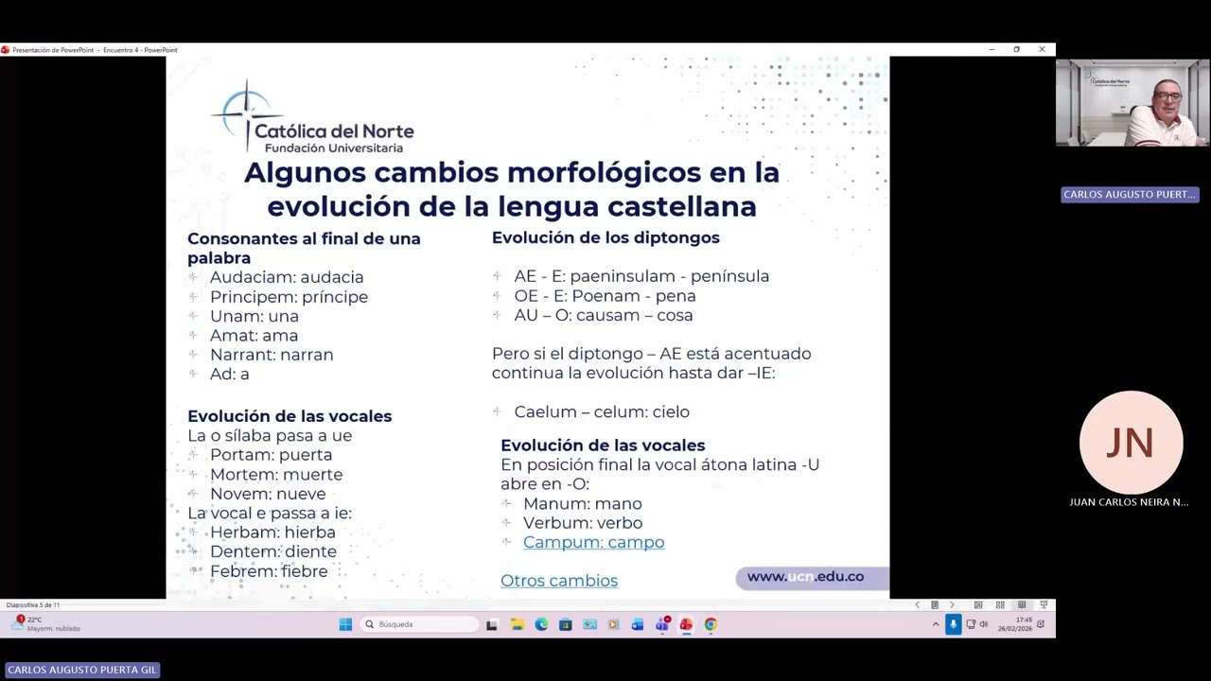Open notification center bell icon
Image resolution: width=1211 pixels, height=681 pixels.
pos(1041,624)
